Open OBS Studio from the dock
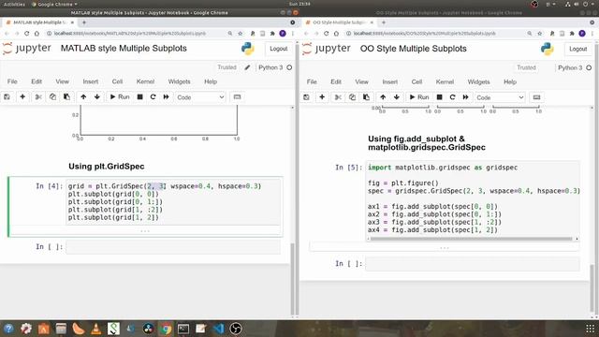The width and height of the screenshot is (599, 337). [236, 329]
